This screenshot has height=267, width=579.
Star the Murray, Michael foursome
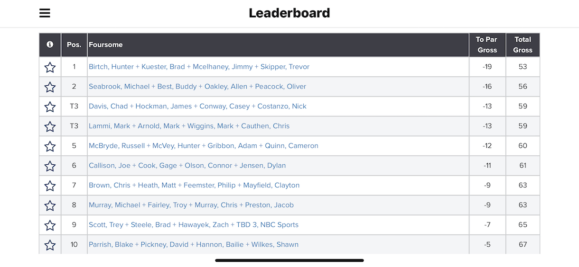click(50, 205)
